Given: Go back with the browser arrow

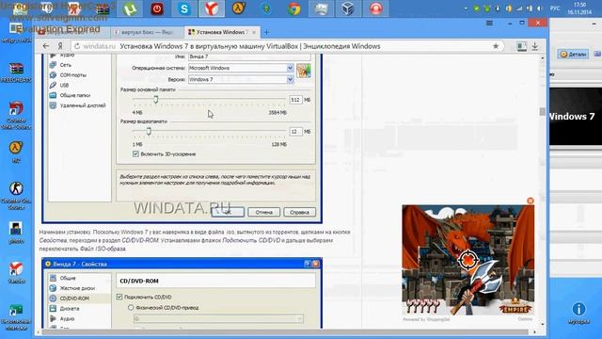Looking at the screenshot, I should (x=46, y=46).
